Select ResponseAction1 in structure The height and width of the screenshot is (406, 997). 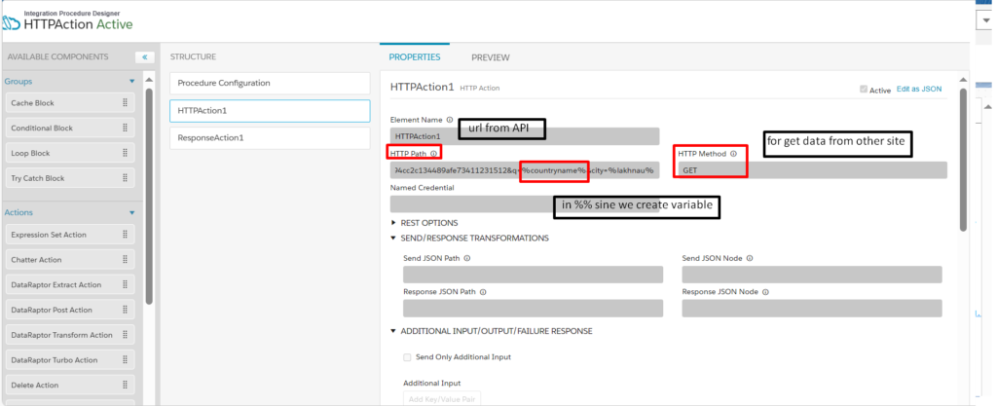click(270, 138)
